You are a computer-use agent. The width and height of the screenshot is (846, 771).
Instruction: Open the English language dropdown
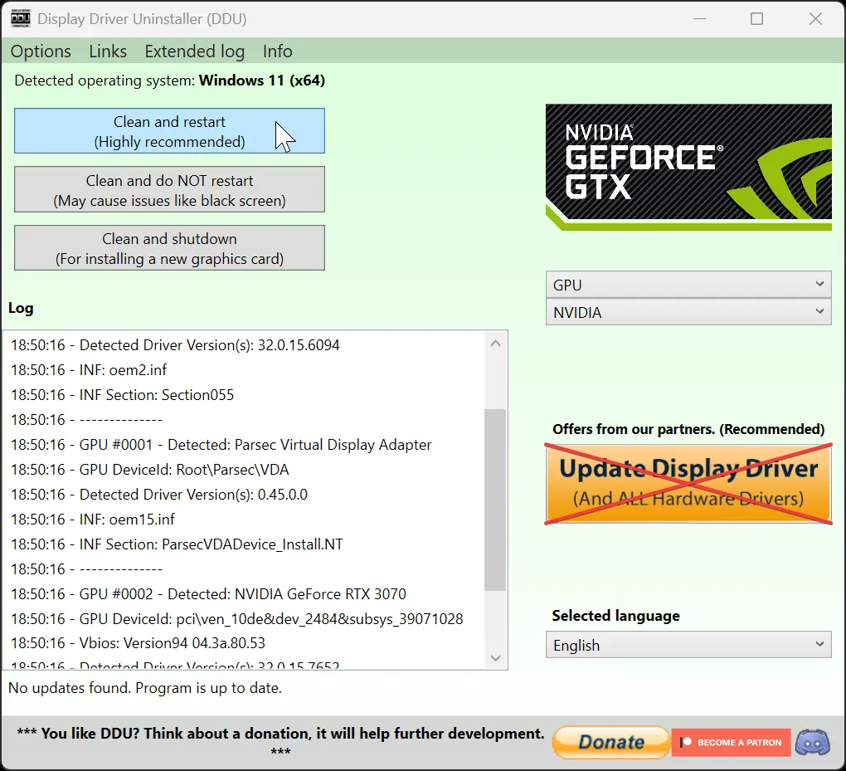pyautogui.click(x=688, y=645)
